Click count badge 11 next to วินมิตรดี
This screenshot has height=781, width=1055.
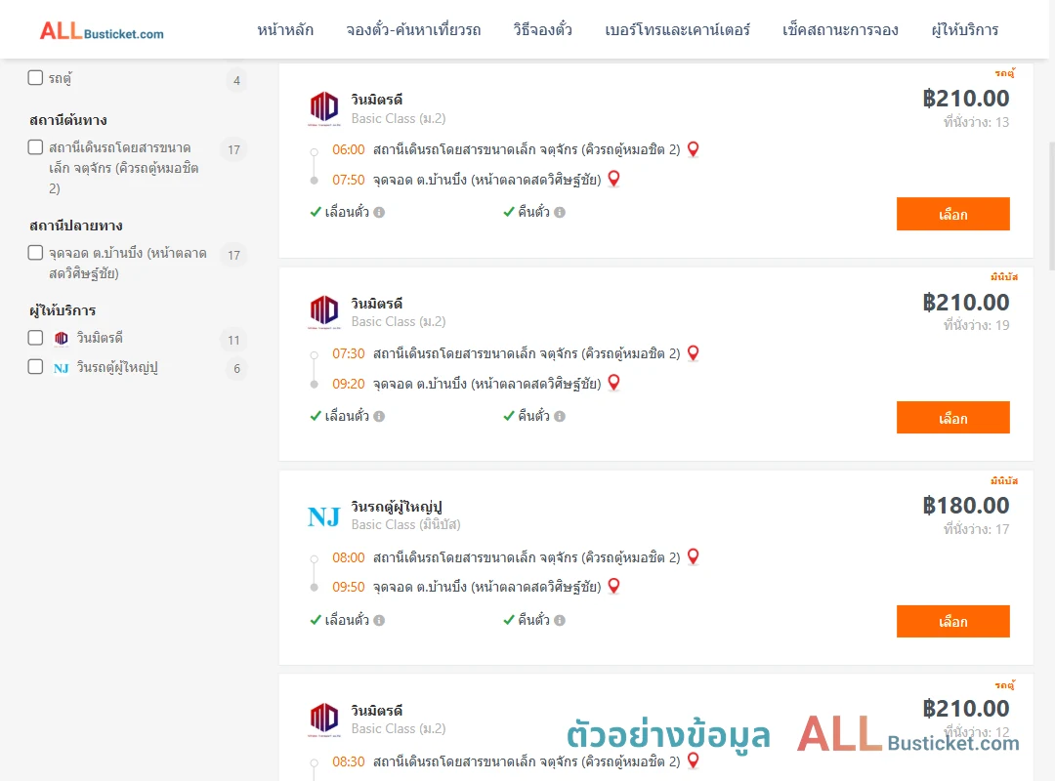coord(233,340)
